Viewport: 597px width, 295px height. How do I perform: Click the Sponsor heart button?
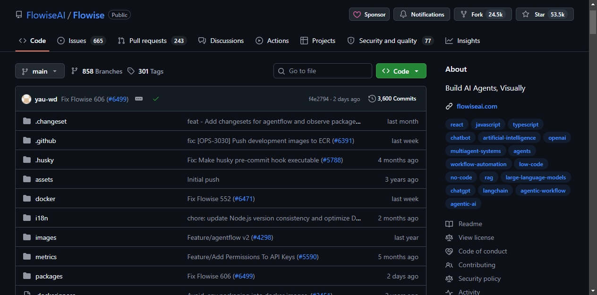(x=369, y=15)
